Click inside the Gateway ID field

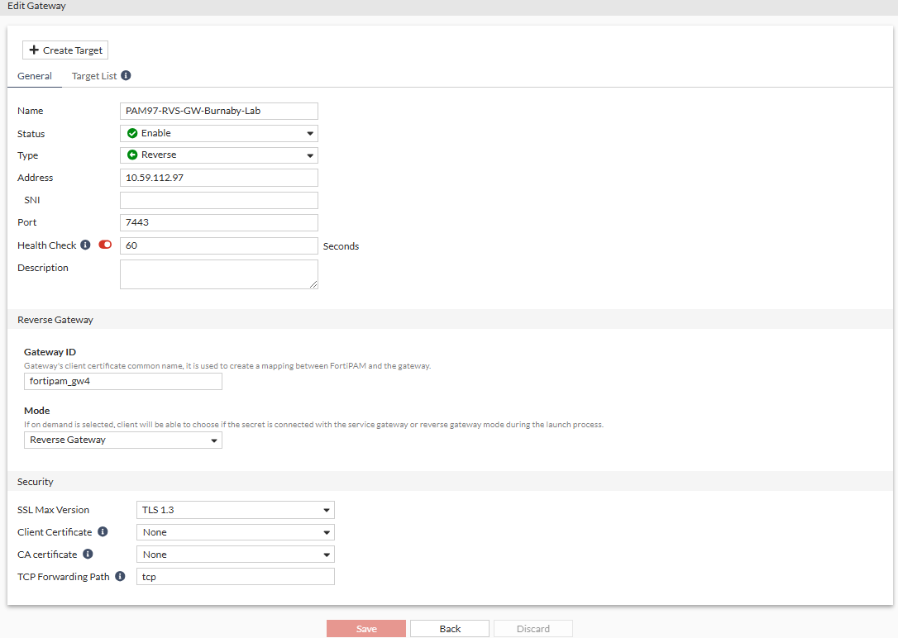click(x=122, y=381)
